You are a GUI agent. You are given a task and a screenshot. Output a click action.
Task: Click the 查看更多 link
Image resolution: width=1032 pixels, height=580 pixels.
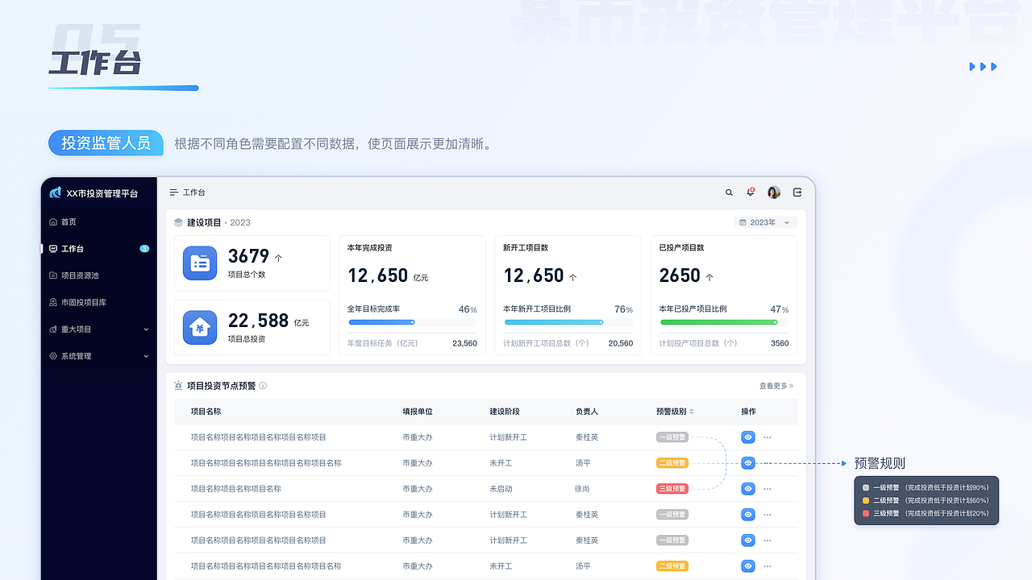[776, 386]
